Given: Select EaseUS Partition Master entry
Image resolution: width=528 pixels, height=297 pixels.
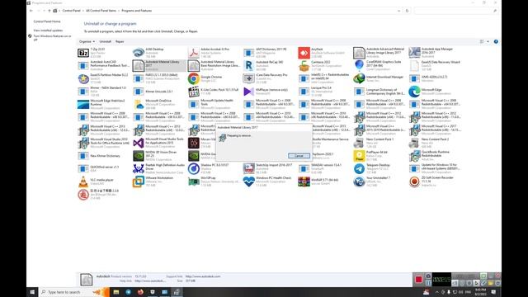Looking at the screenshot, I should coord(104,78).
